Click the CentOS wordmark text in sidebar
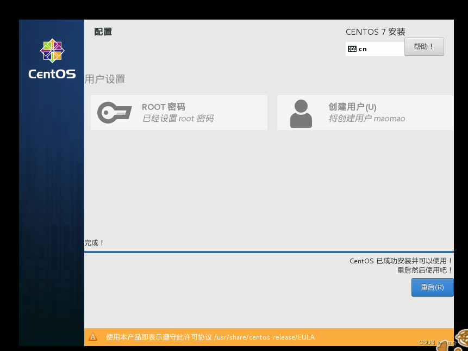The height and width of the screenshot is (351, 468). tap(52, 74)
